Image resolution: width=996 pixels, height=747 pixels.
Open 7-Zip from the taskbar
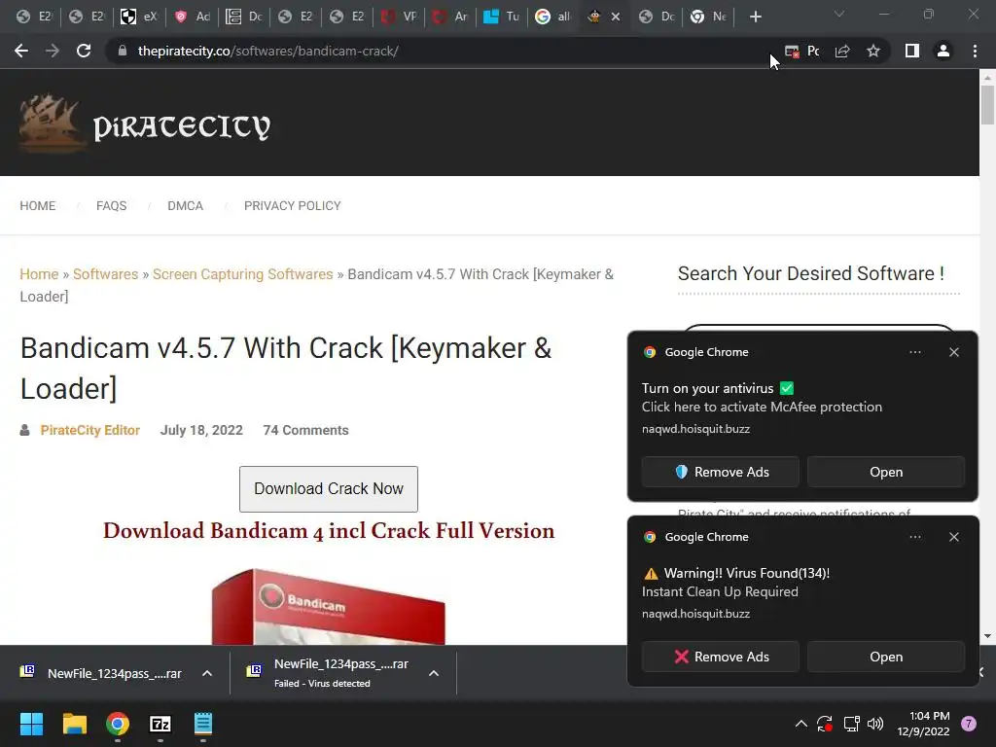[160, 724]
